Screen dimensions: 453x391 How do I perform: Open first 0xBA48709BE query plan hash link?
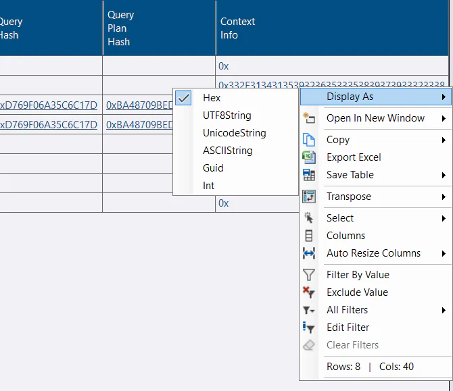pos(139,105)
